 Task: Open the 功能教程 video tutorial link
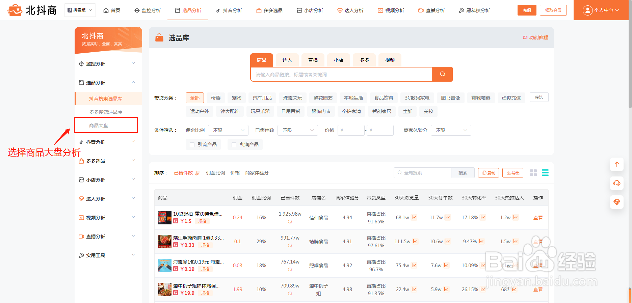tap(535, 37)
